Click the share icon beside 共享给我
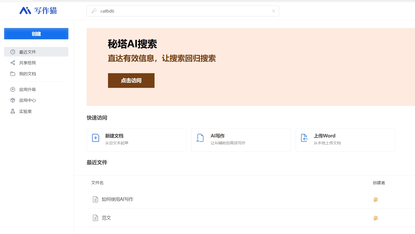This screenshot has width=415, height=234. 13,63
